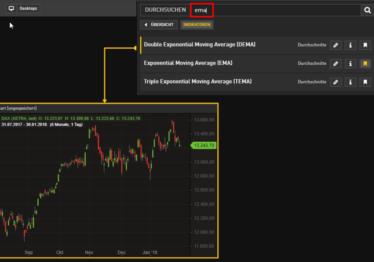This screenshot has height=262, width=374.
Task: Select the INDIKATOREN filter tab
Action: click(x=197, y=25)
